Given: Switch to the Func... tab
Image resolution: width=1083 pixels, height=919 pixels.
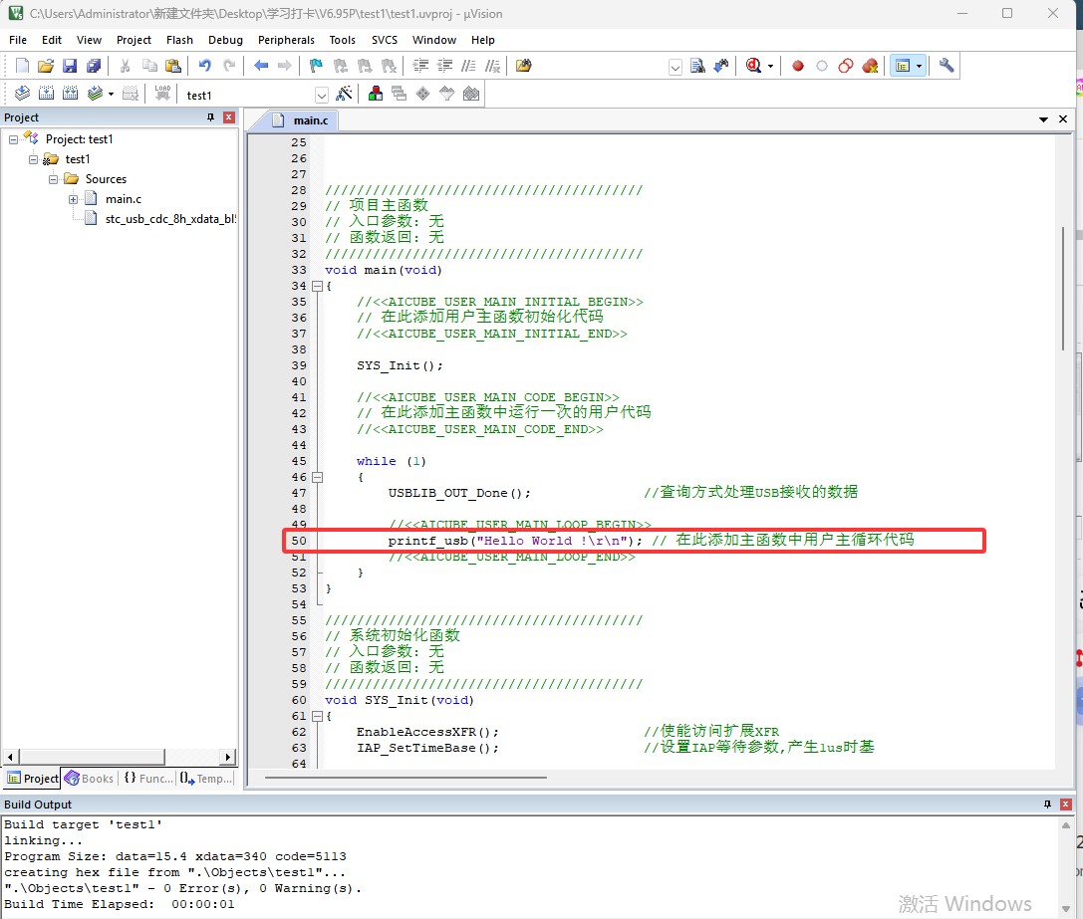Looking at the screenshot, I should 147,779.
